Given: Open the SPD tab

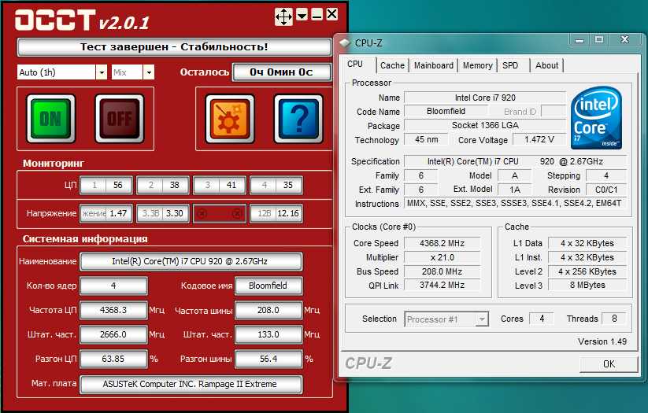Looking at the screenshot, I should [x=513, y=65].
